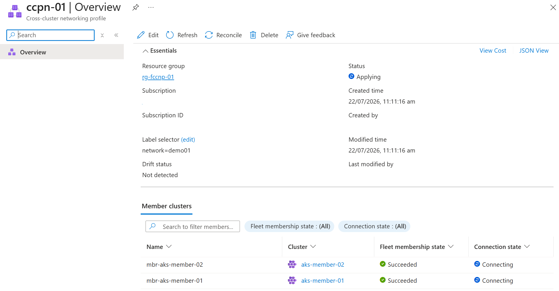The image size is (559, 291).
Task: Click the Give feedback person icon
Action: 290,35
